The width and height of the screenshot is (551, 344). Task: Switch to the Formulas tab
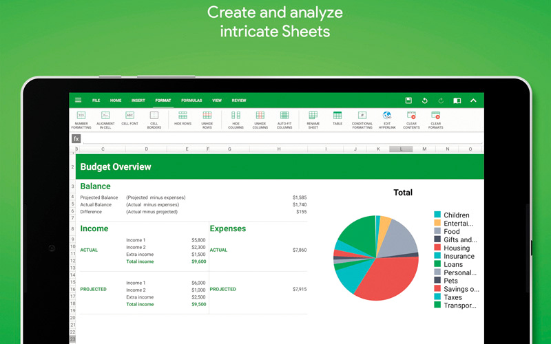pyautogui.click(x=191, y=100)
